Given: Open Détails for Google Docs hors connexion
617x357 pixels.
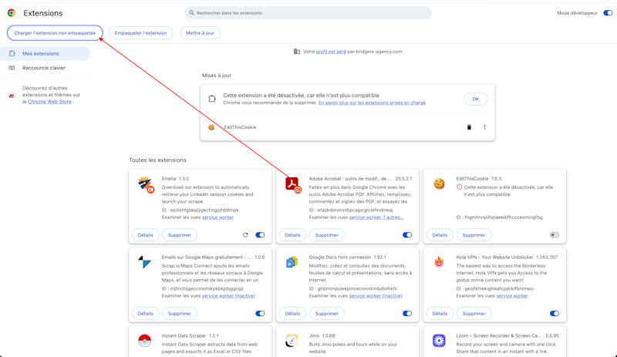Looking at the screenshot, I should click(x=292, y=314).
